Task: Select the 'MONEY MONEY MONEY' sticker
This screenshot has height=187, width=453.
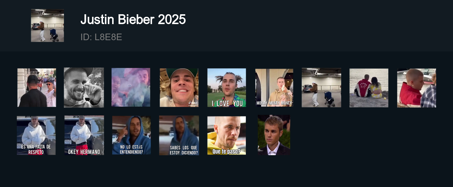Action: click(274, 88)
